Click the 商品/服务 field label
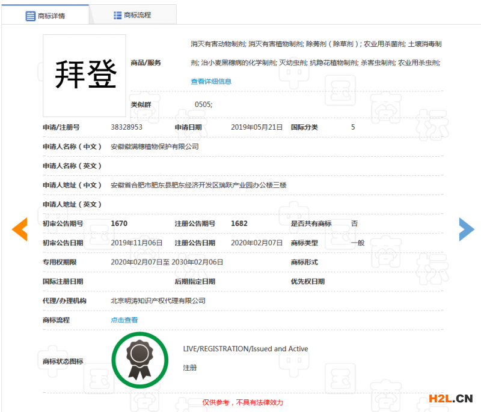This screenshot has height=412, width=481. 146,63
